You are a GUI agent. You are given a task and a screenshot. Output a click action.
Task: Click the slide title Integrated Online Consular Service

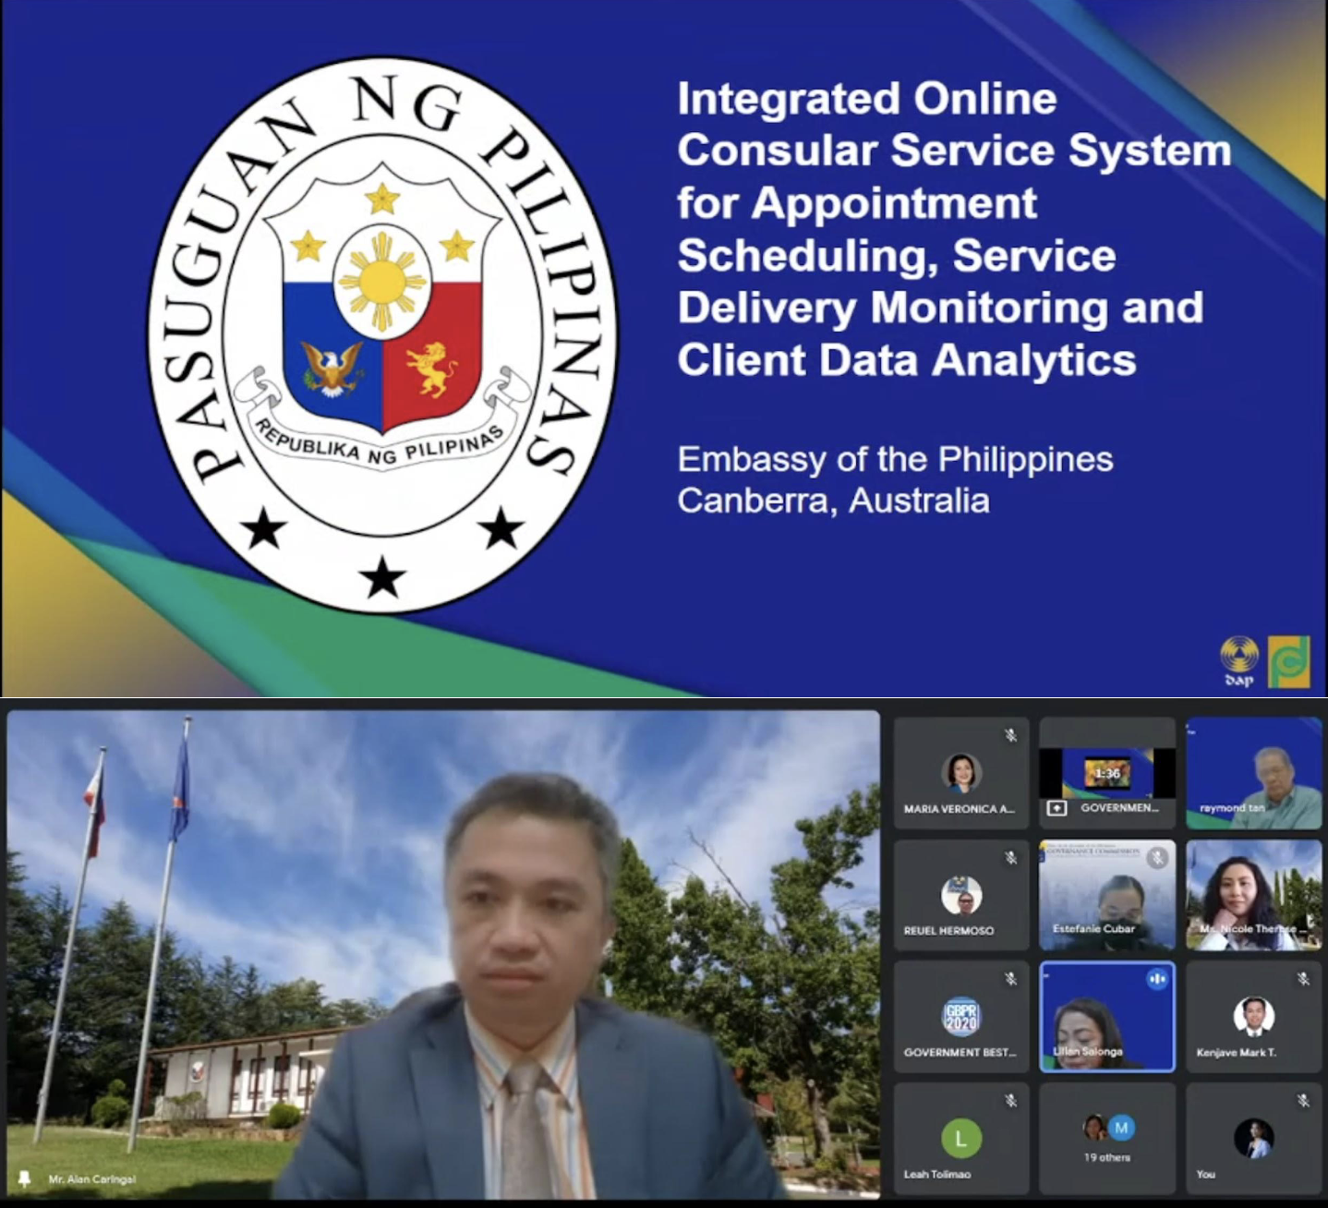pos(954,229)
